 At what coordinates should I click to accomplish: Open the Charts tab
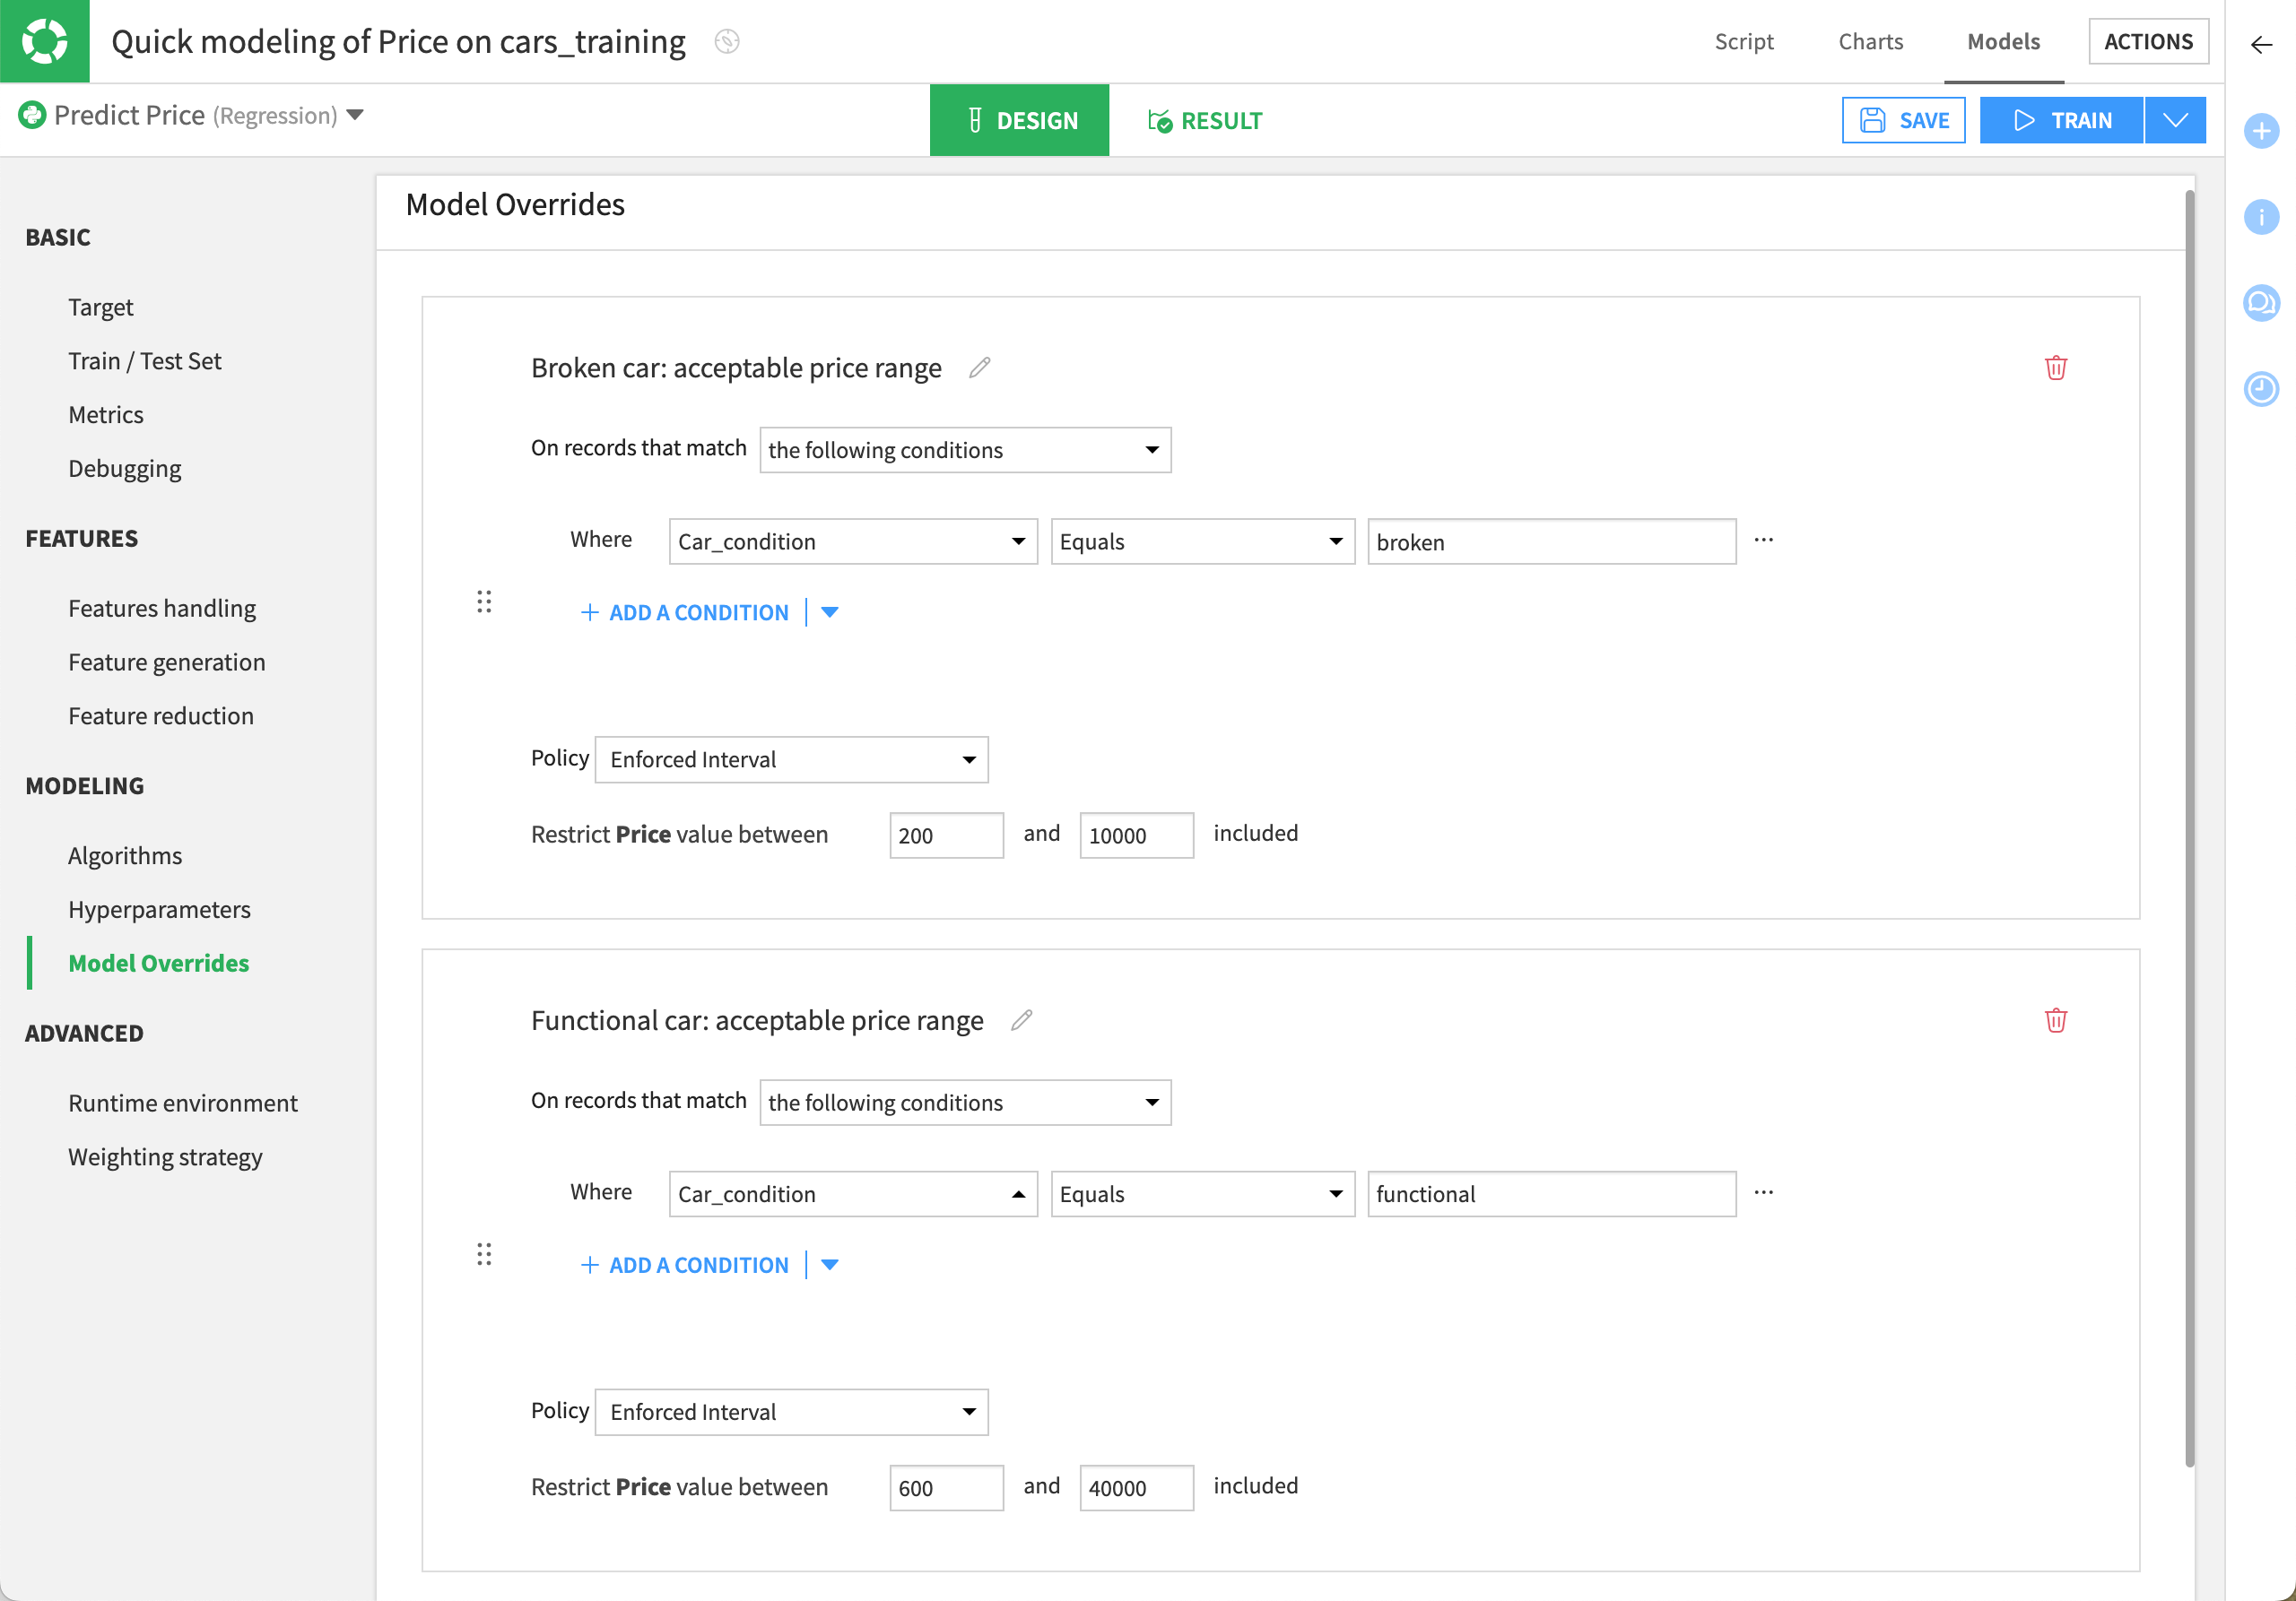[x=1870, y=41]
